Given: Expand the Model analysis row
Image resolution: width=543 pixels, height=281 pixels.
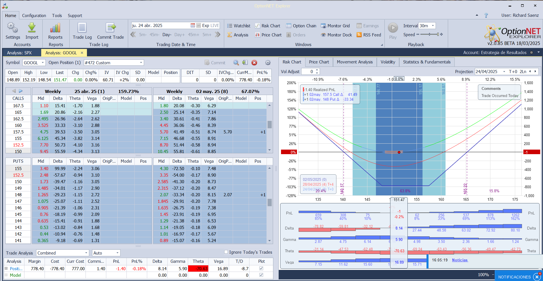Looking at the screenshot, I should [x=6, y=275].
